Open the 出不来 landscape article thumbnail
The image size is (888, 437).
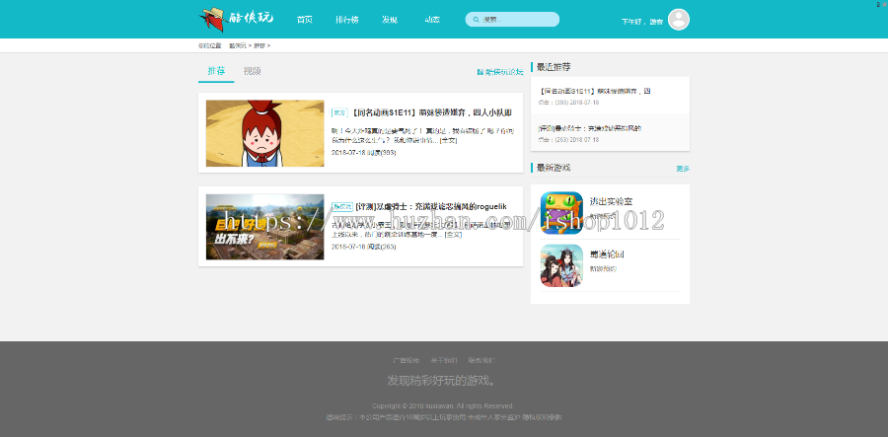(265, 227)
